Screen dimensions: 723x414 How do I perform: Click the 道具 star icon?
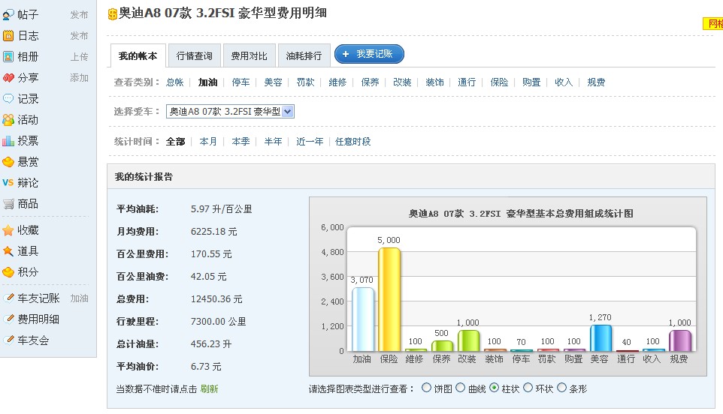point(8,251)
